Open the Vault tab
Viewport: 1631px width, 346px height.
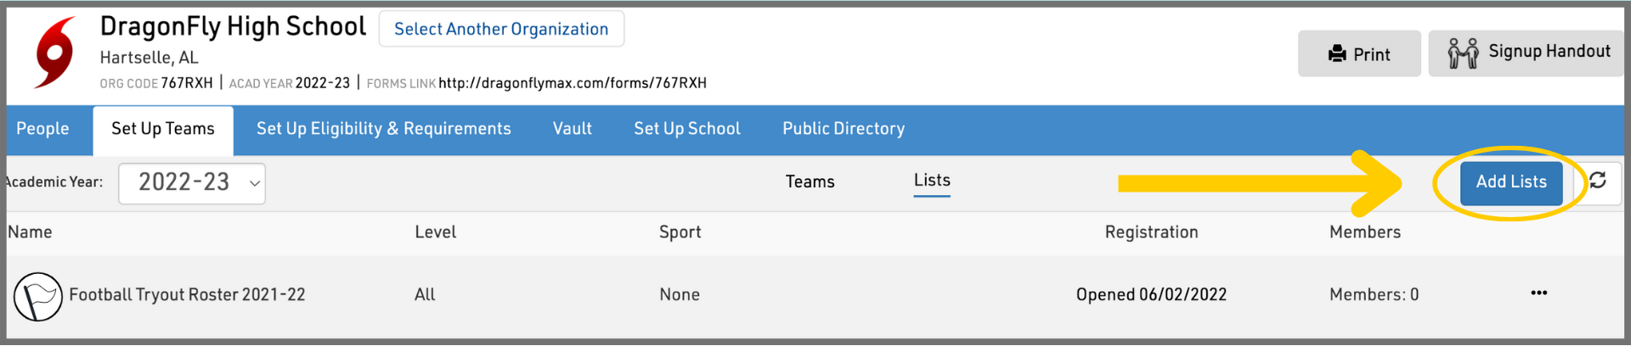tap(573, 129)
